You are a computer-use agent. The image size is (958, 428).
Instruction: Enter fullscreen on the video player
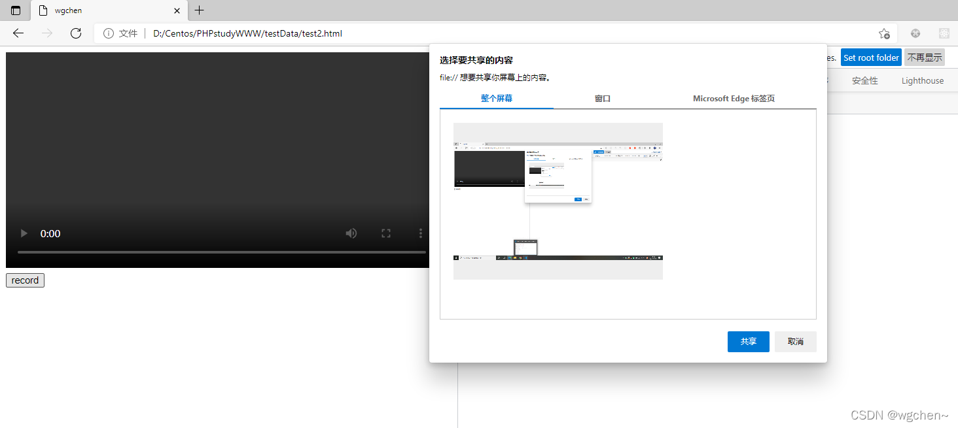coord(386,233)
